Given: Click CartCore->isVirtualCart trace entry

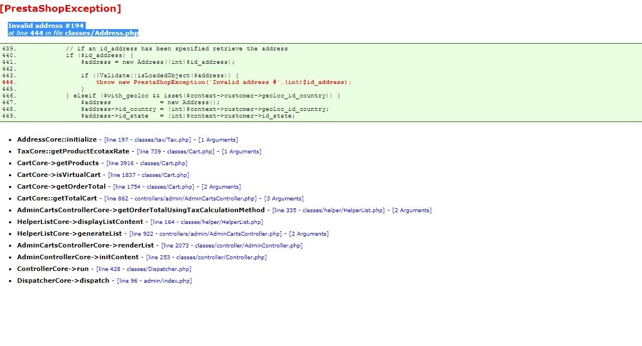Looking at the screenshot, I should [x=59, y=175].
